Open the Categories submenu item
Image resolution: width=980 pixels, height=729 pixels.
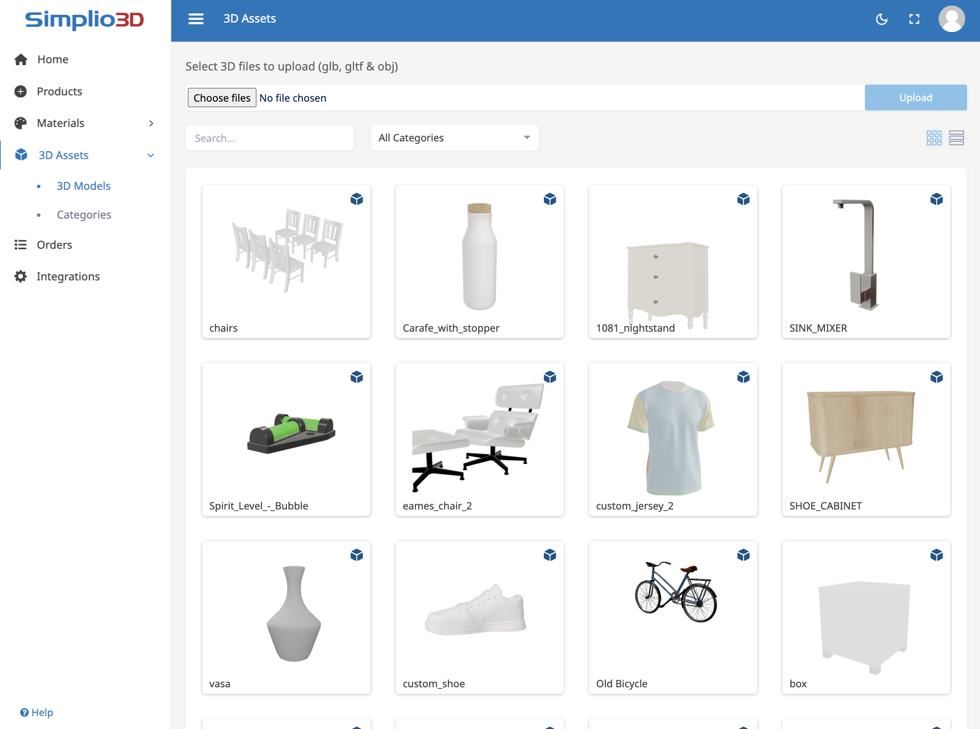(83, 215)
